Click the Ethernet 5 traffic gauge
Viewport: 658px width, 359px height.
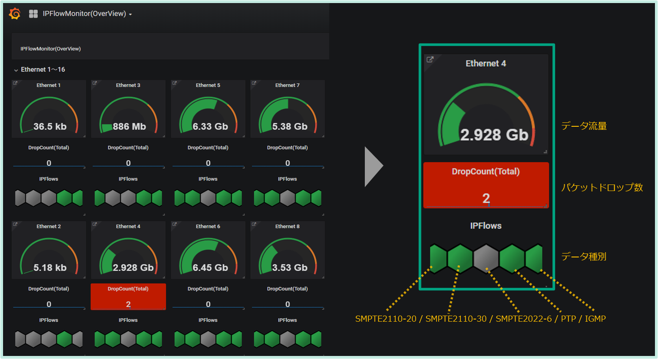pyautogui.click(x=208, y=115)
